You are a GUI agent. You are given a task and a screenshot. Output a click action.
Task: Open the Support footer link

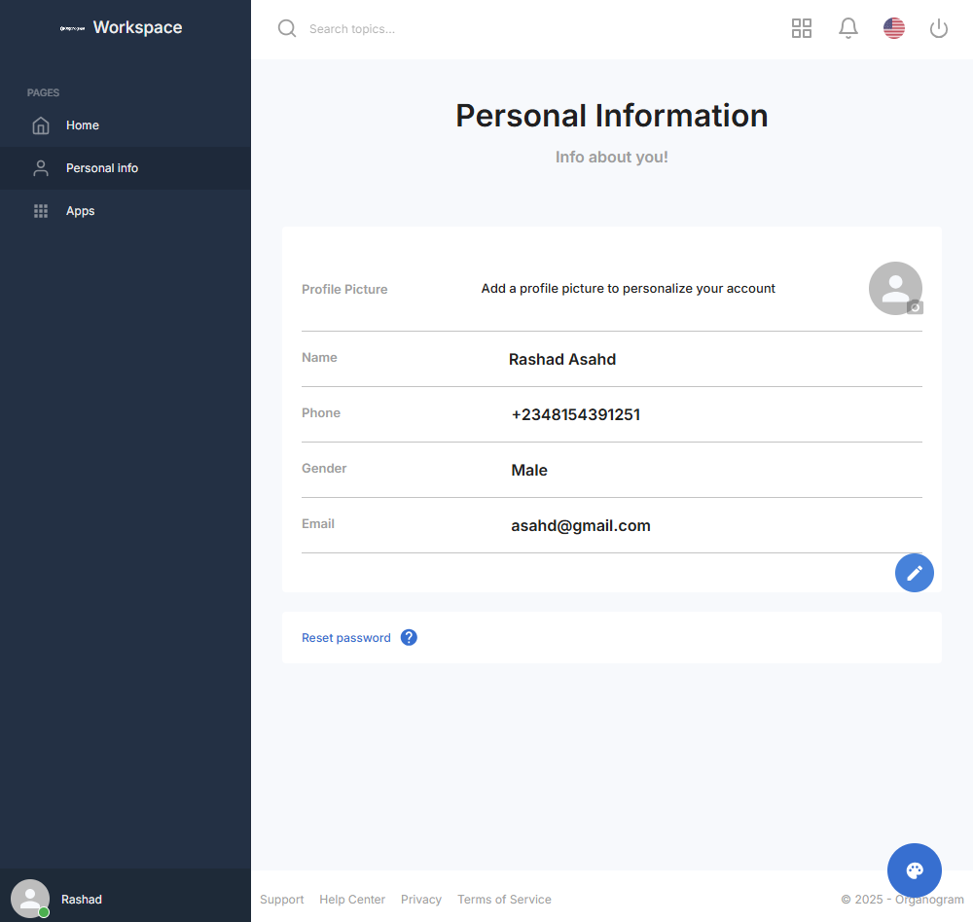282,900
